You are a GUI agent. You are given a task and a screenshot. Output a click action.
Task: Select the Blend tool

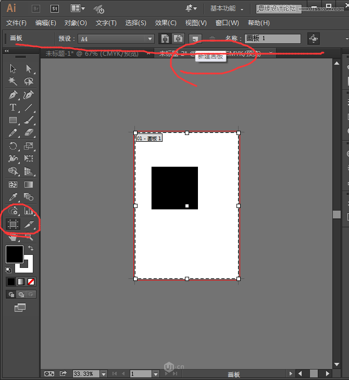pos(29,197)
